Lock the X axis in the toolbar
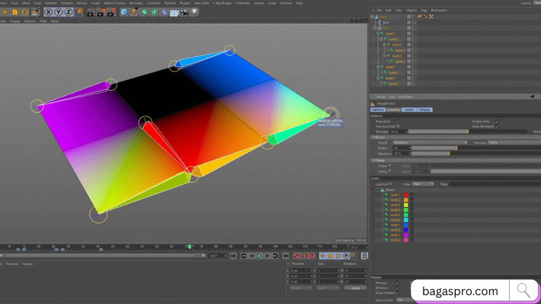 pyautogui.click(x=48, y=11)
